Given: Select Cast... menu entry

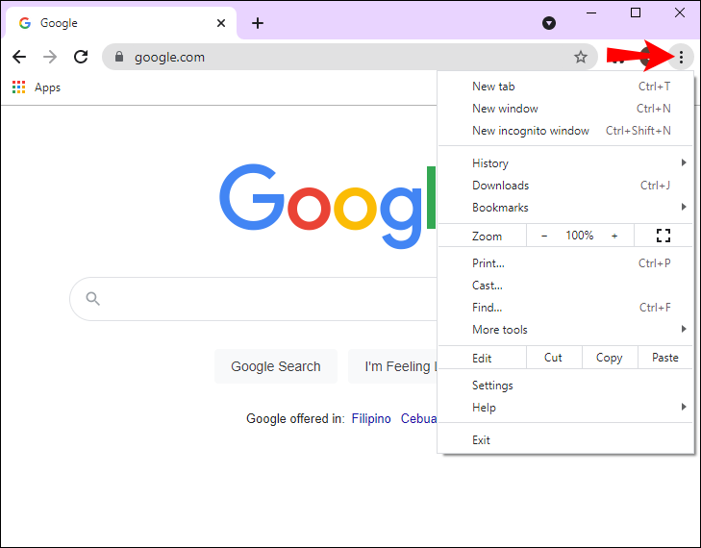Looking at the screenshot, I should pyautogui.click(x=565, y=286).
